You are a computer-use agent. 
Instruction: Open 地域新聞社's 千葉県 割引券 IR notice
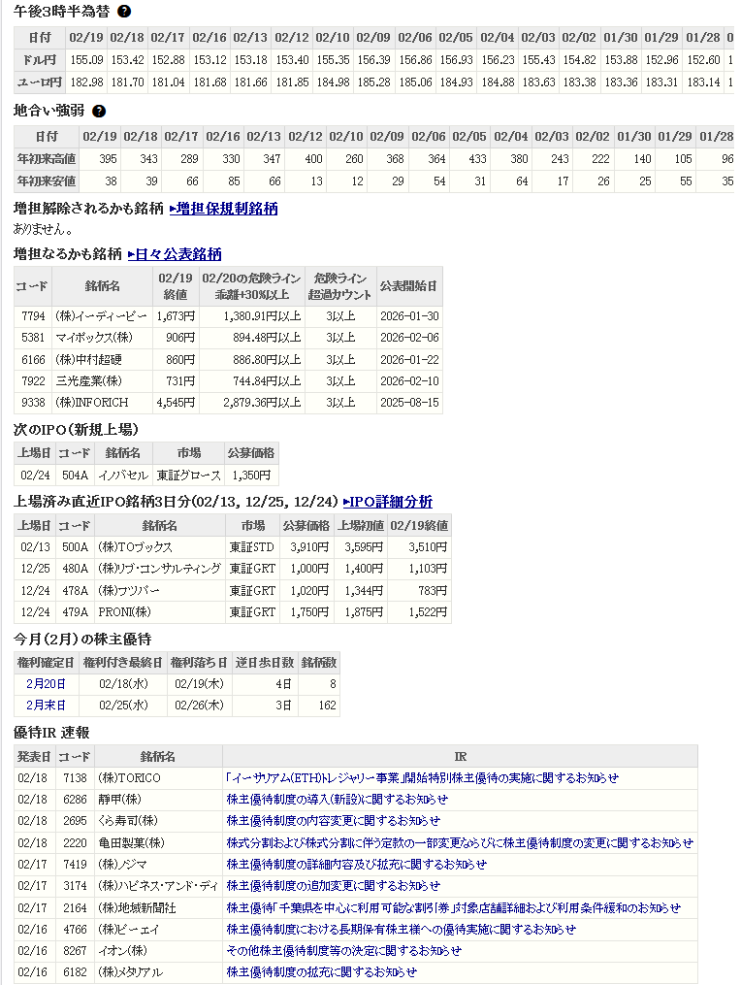click(x=453, y=907)
